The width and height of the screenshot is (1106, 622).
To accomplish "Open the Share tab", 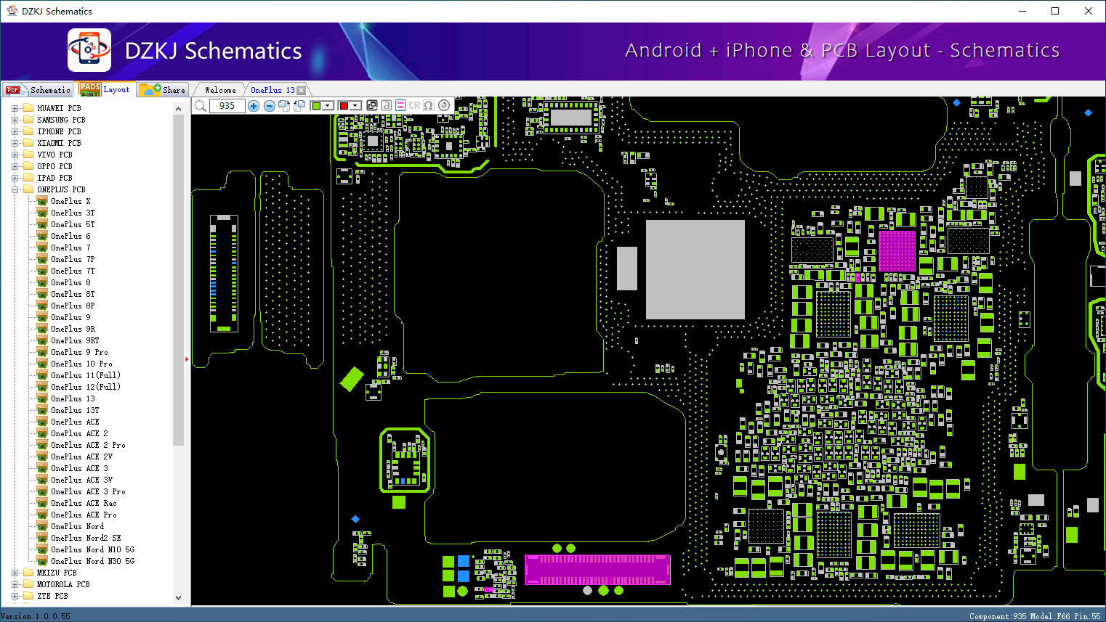I will point(163,90).
